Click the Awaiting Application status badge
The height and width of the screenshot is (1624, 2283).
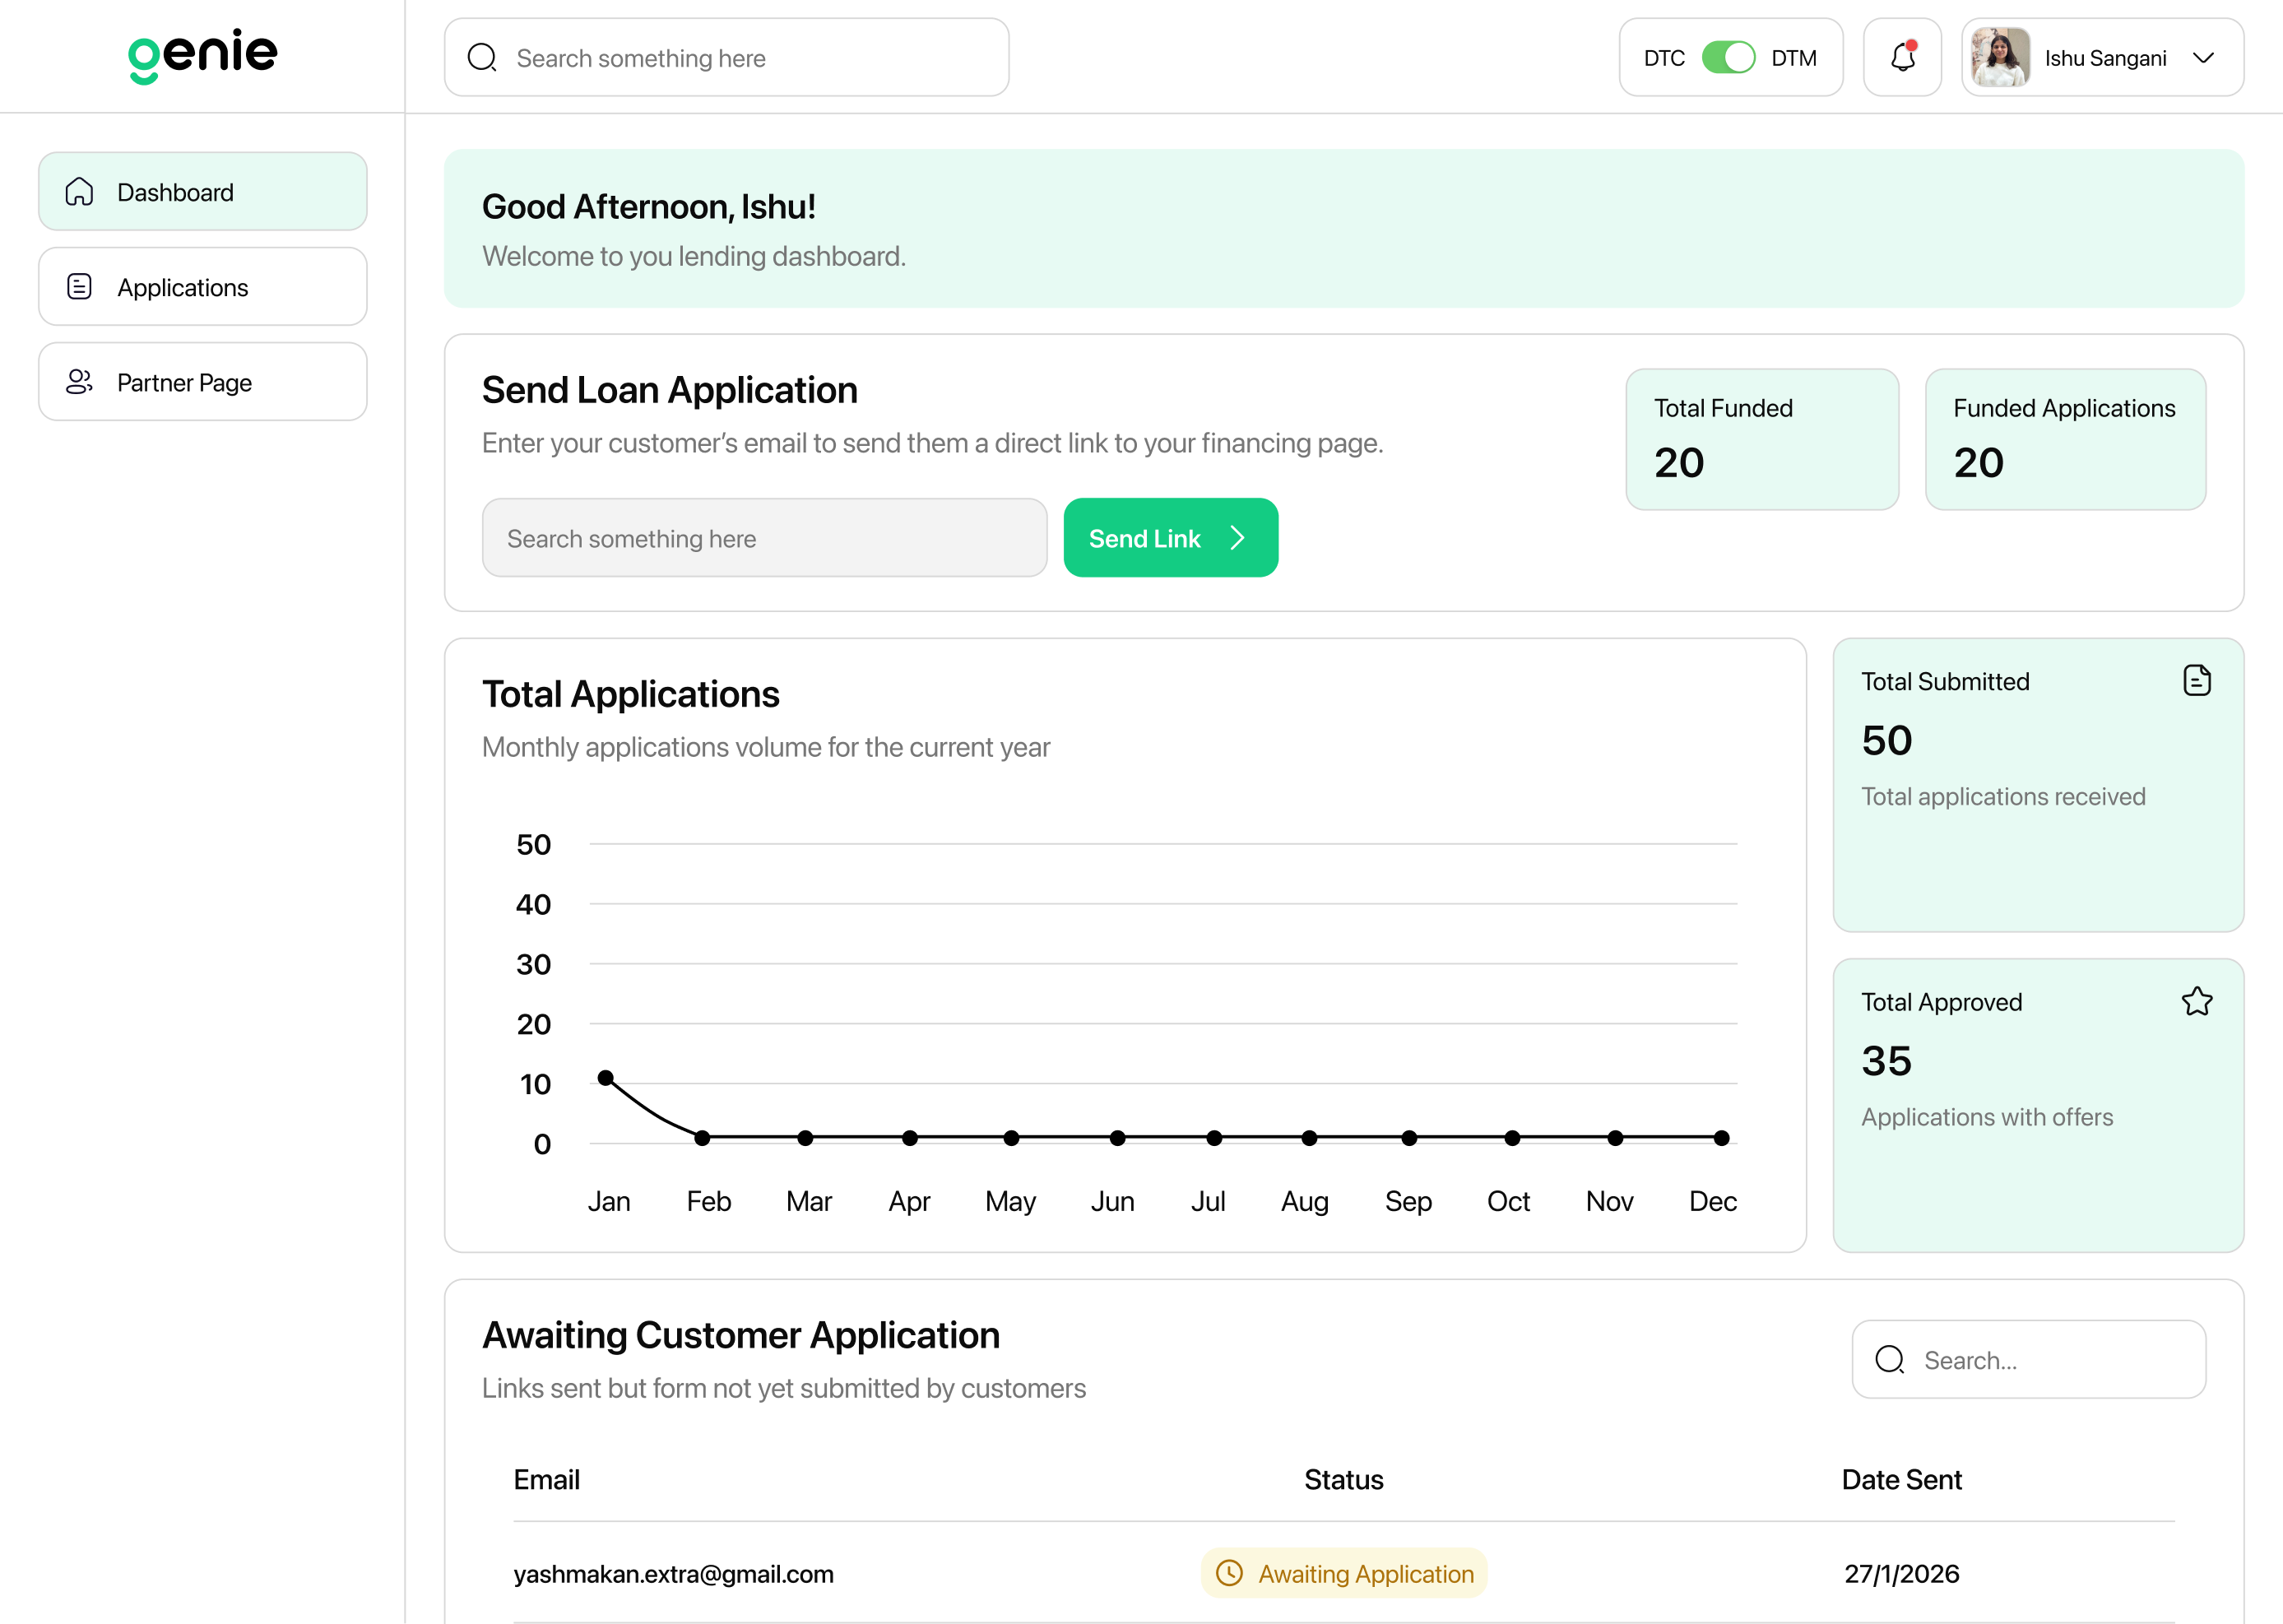click(1343, 1573)
